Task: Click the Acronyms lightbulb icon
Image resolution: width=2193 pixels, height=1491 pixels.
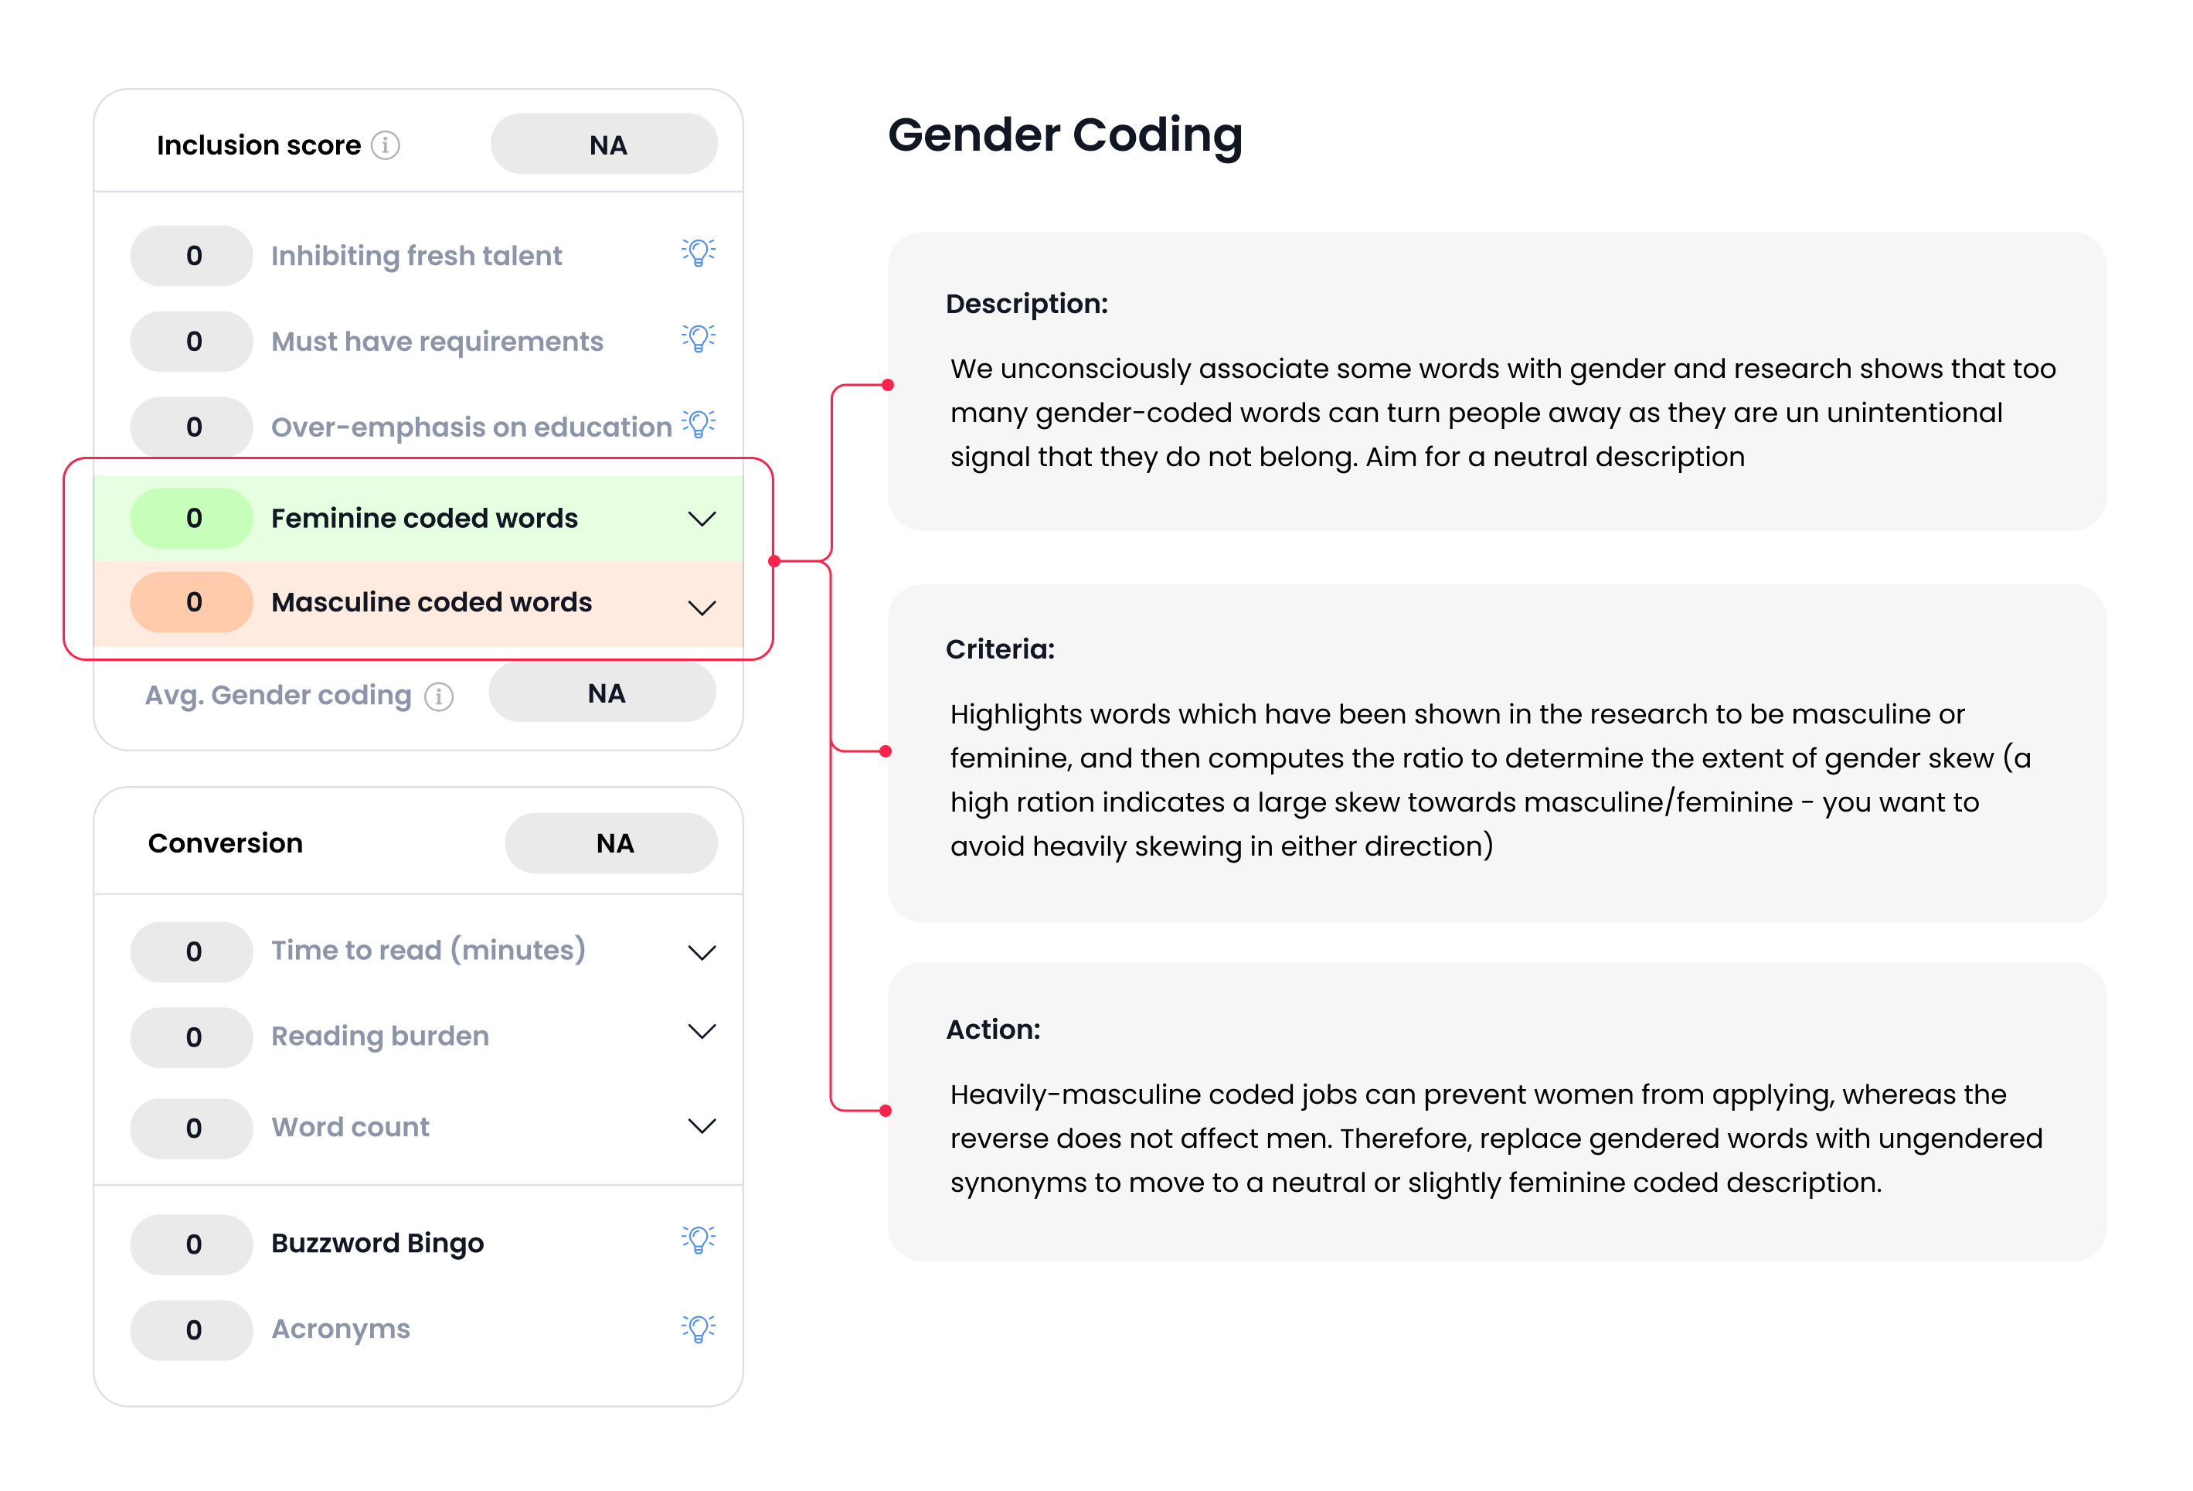Action: 699,1329
